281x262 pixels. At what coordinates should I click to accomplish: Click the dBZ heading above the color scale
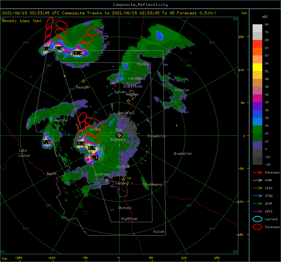tap(265, 17)
